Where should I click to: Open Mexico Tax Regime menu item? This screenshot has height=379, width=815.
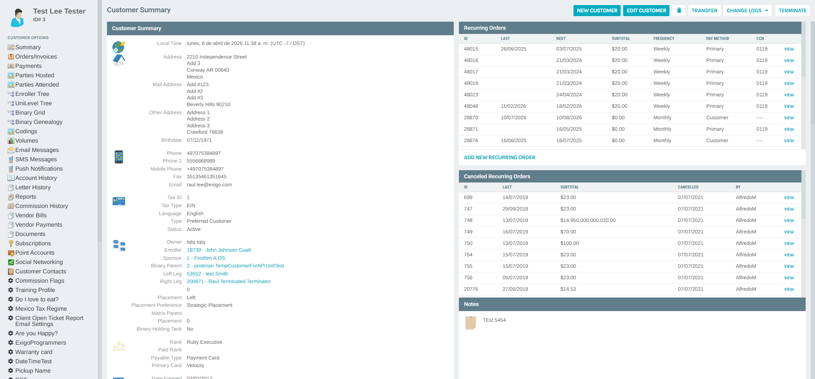point(41,309)
